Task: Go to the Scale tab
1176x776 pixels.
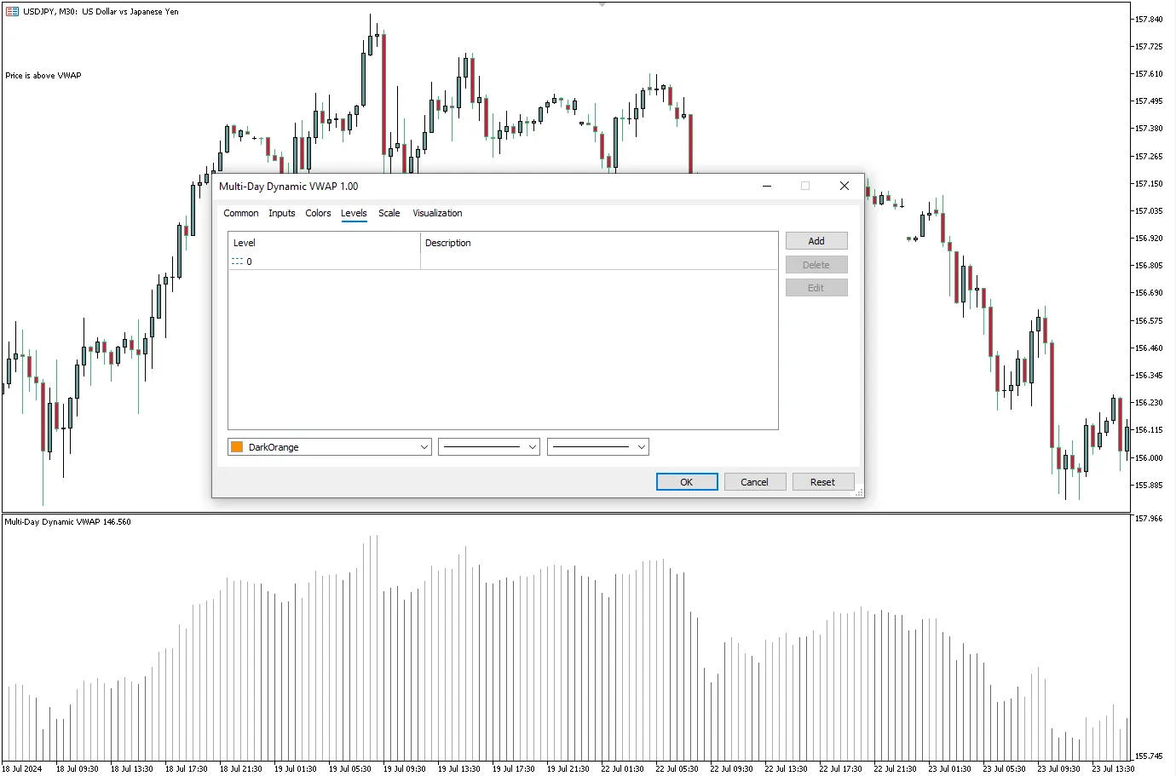Action: [389, 213]
